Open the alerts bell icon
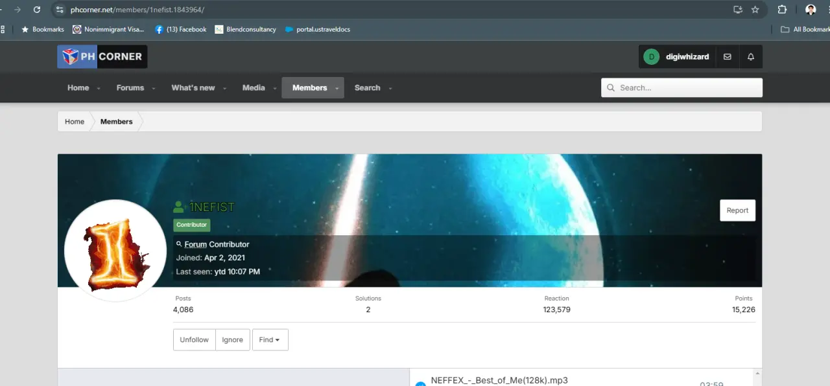The height and width of the screenshot is (386, 830). (x=751, y=56)
